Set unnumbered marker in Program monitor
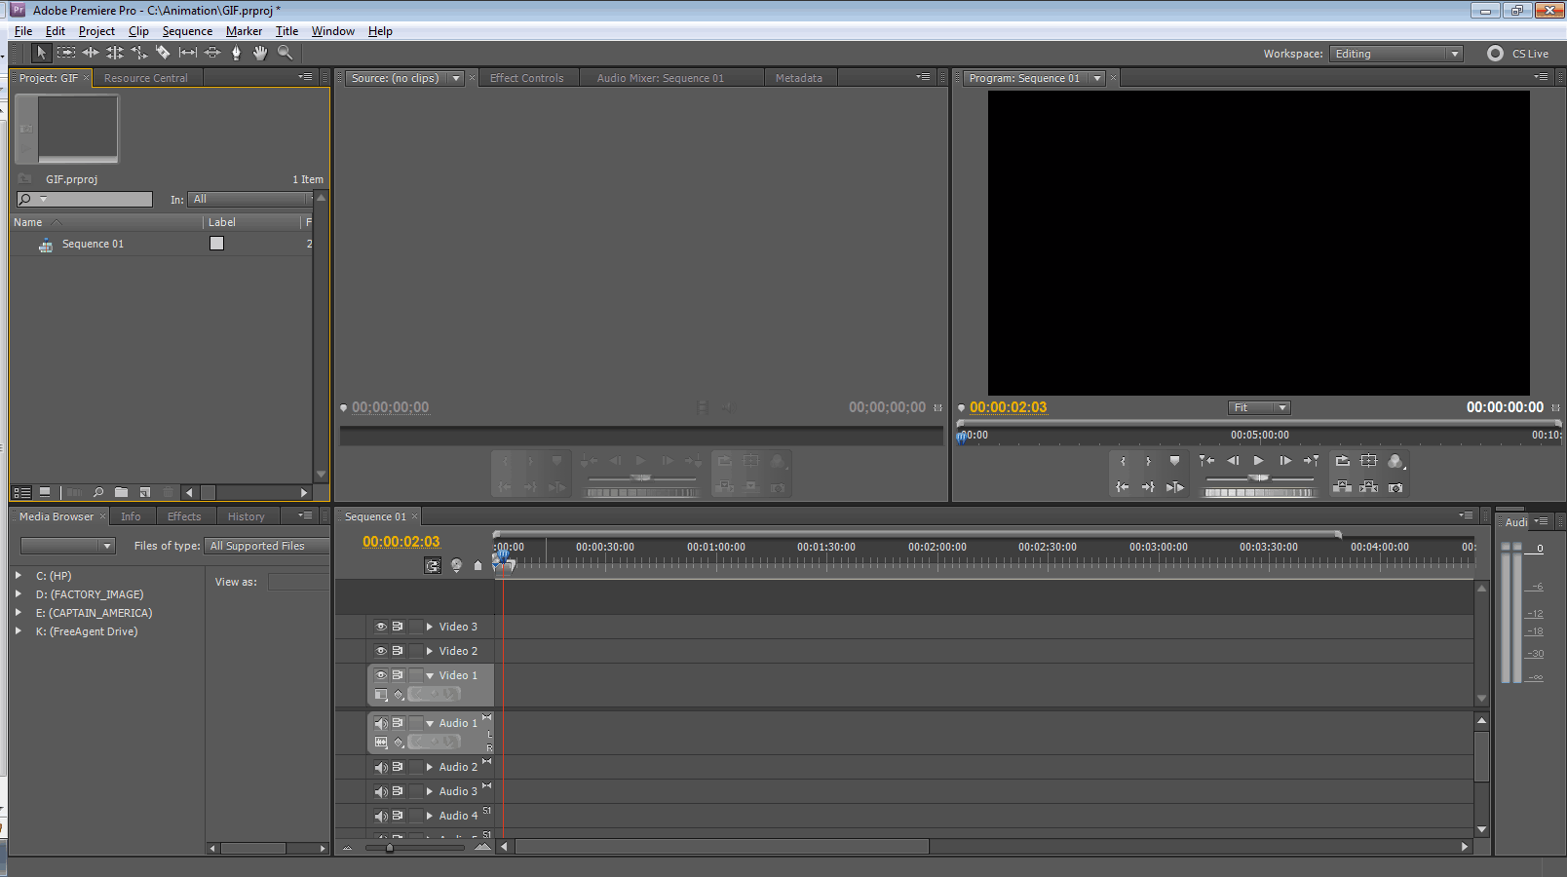 pos(1174,461)
